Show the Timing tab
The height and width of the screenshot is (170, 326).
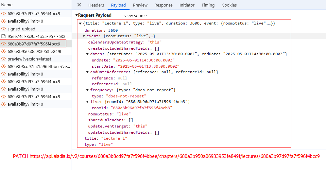tap(208, 5)
